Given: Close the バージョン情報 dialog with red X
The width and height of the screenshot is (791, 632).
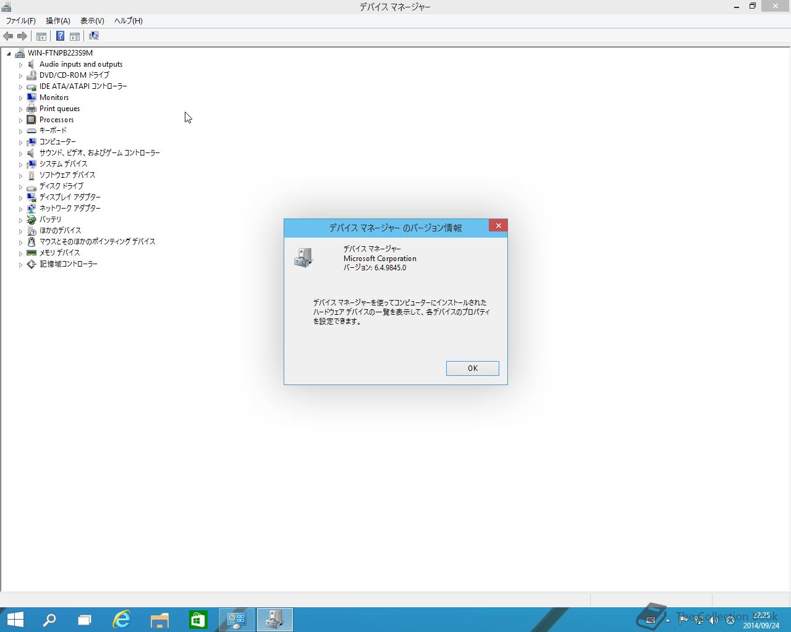Looking at the screenshot, I should (498, 226).
